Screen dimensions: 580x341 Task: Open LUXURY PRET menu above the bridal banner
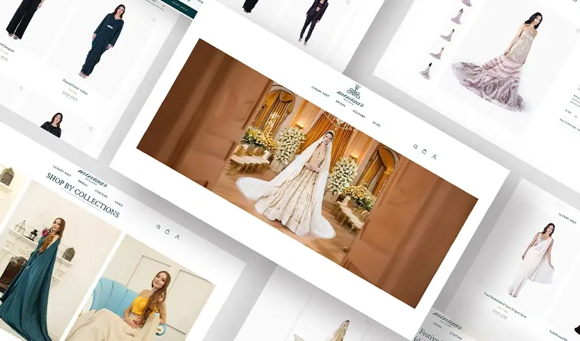click(x=320, y=91)
